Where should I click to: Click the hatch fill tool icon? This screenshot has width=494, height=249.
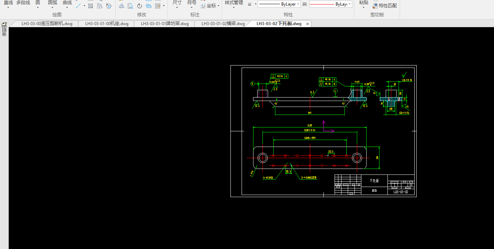point(90,6)
